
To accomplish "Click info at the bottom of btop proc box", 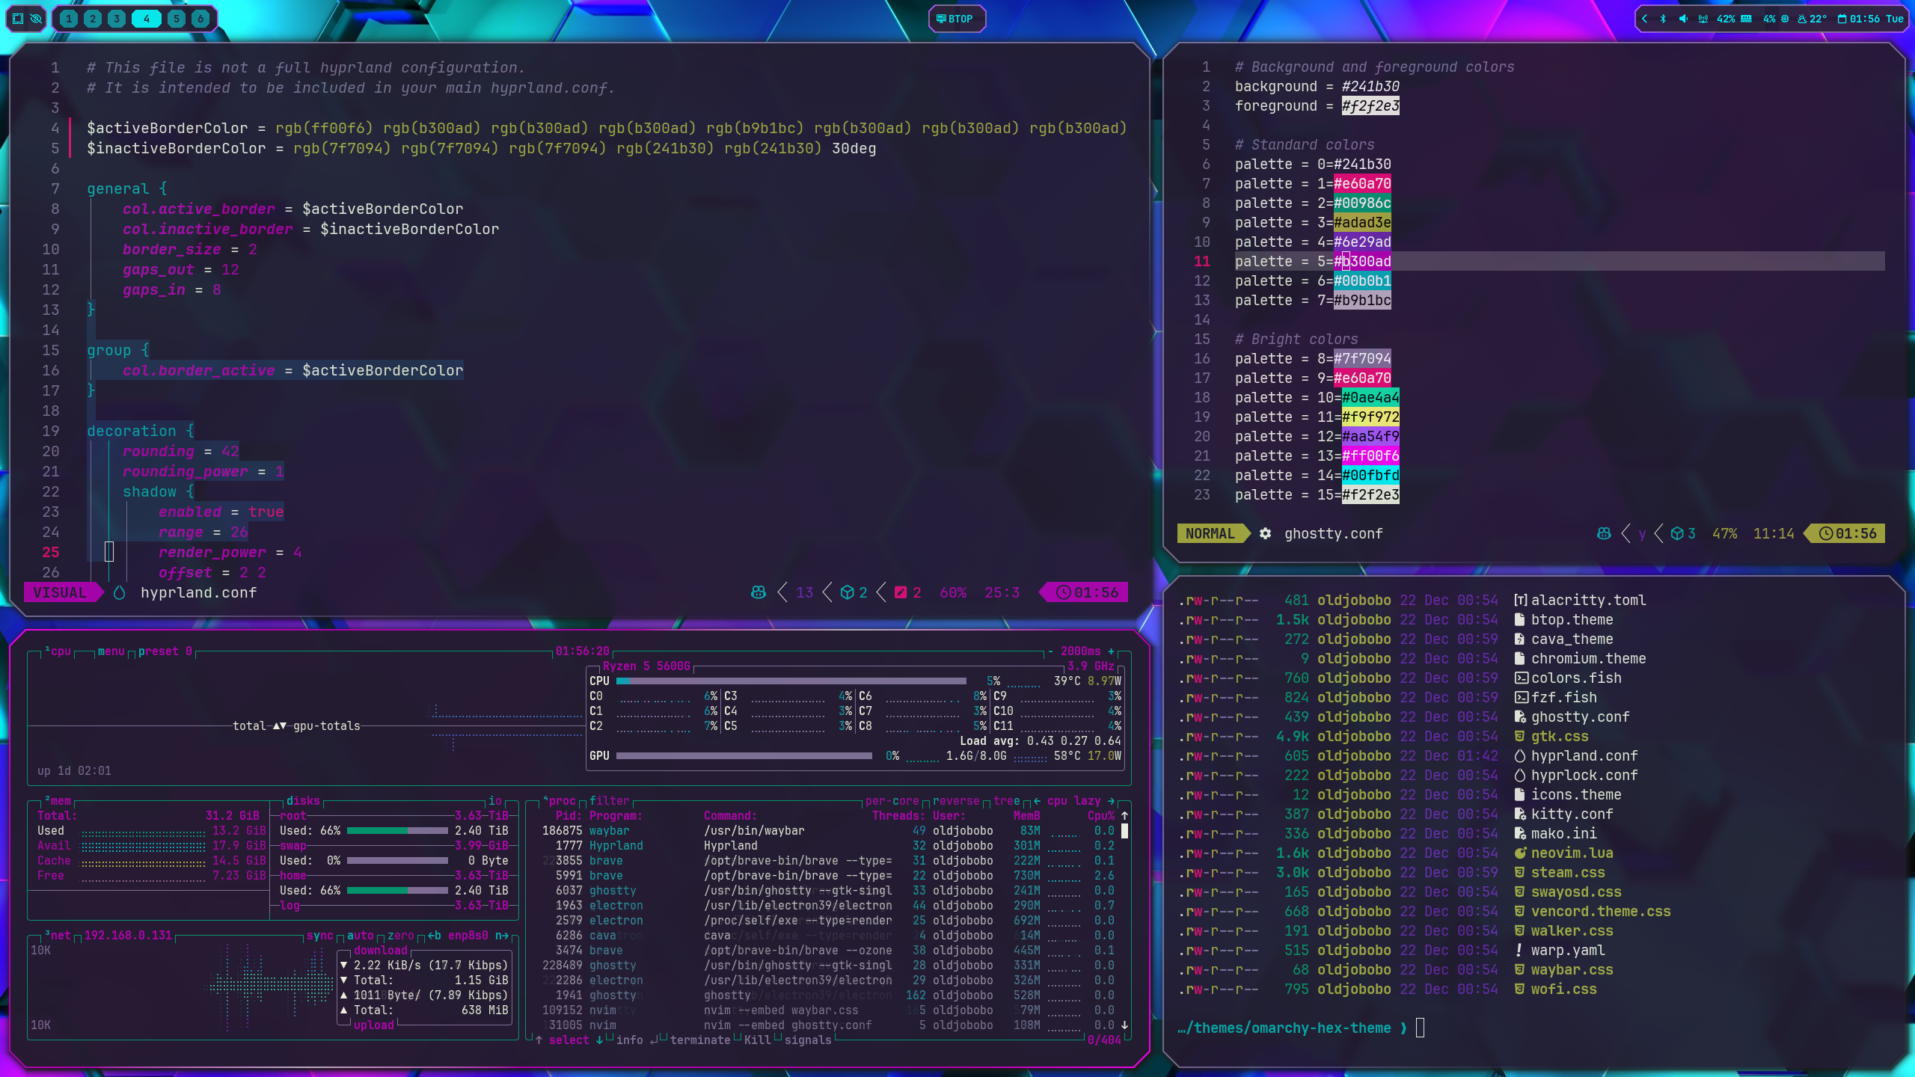I will coord(630,1040).
